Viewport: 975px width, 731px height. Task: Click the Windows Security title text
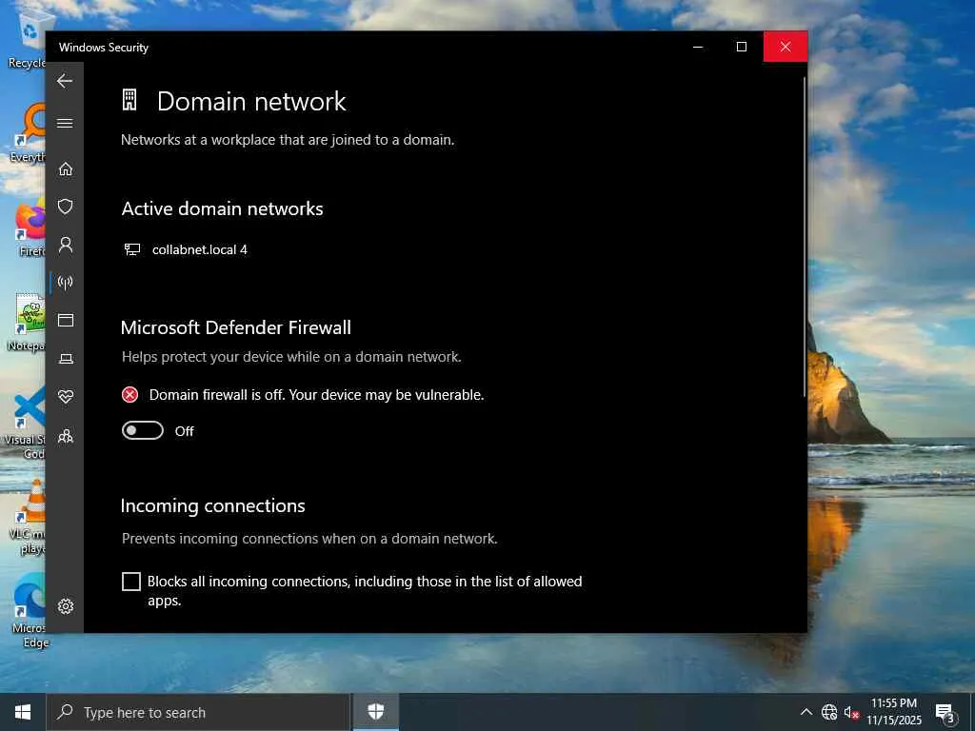pyautogui.click(x=104, y=48)
